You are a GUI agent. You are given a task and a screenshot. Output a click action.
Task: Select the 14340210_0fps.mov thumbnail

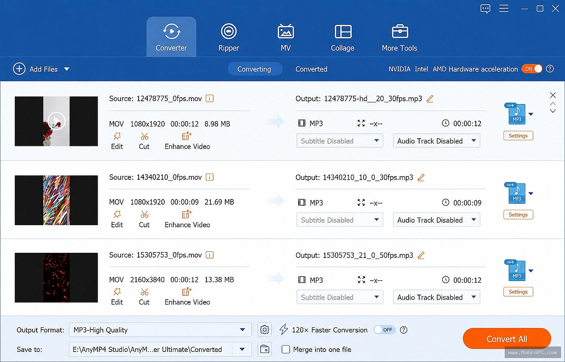[56, 200]
